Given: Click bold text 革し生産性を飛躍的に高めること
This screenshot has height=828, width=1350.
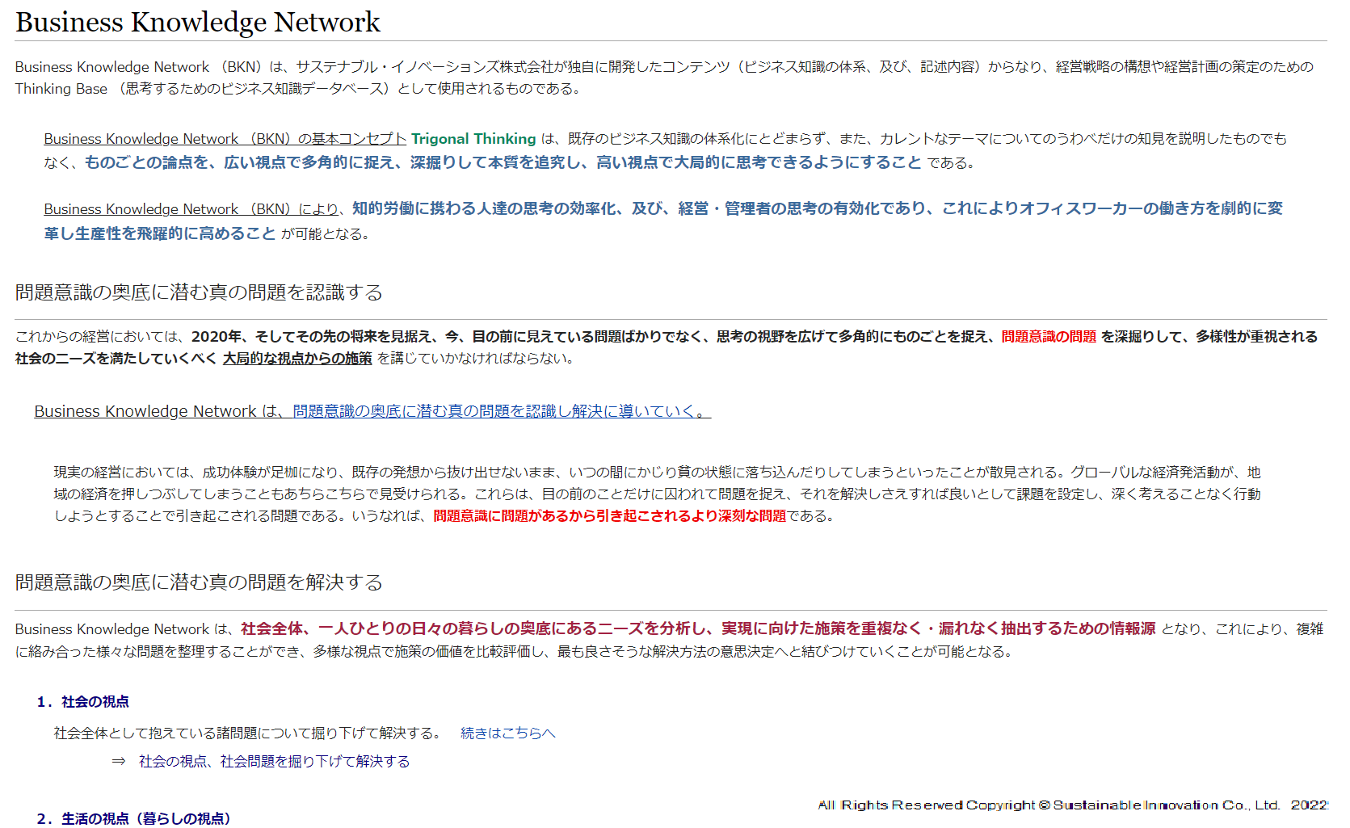Looking at the screenshot, I should pos(160,233).
